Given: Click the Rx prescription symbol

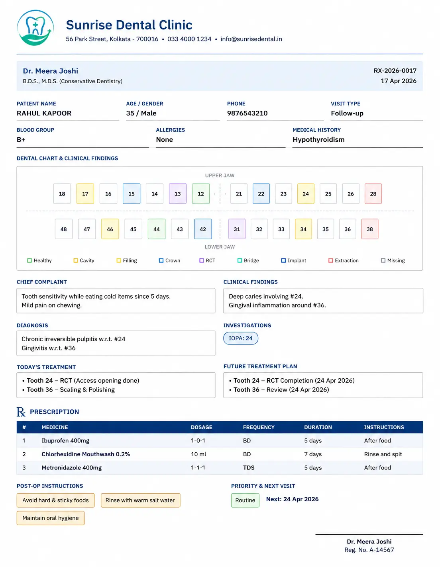Looking at the screenshot, I should (x=21, y=412).
